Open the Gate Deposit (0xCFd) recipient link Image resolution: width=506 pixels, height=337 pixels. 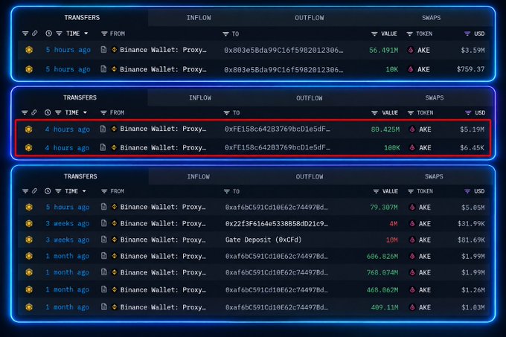click(x=263, y=240)
